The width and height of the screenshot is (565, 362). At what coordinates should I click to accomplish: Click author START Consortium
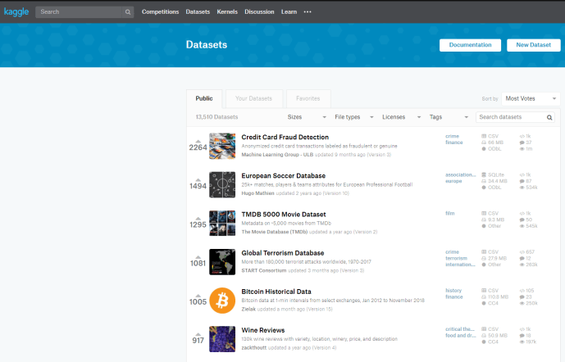pyautogui.click(x=264, y=270)
